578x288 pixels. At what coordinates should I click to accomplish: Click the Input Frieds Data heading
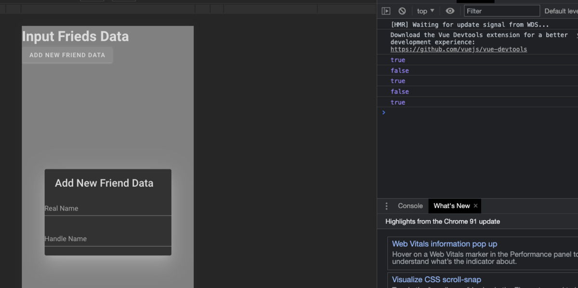[76, 37]
